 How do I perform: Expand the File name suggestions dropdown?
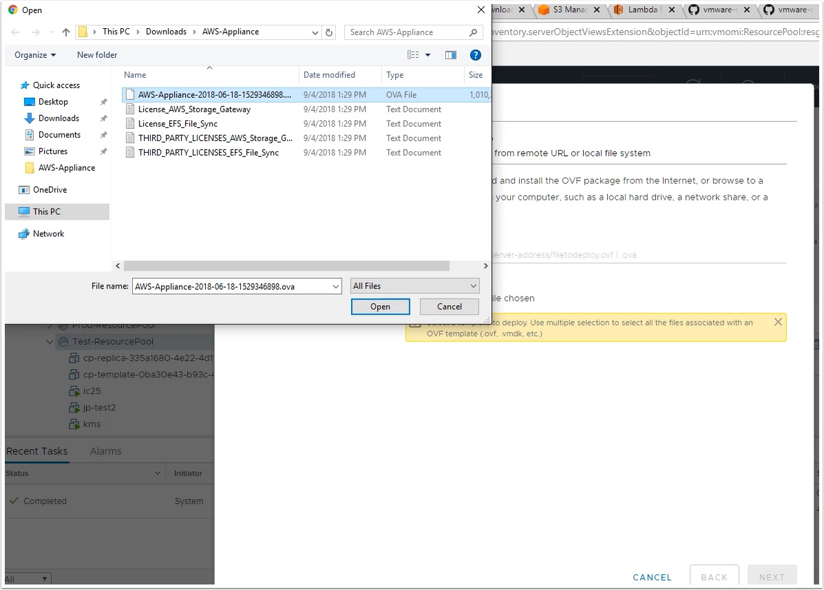335,286
